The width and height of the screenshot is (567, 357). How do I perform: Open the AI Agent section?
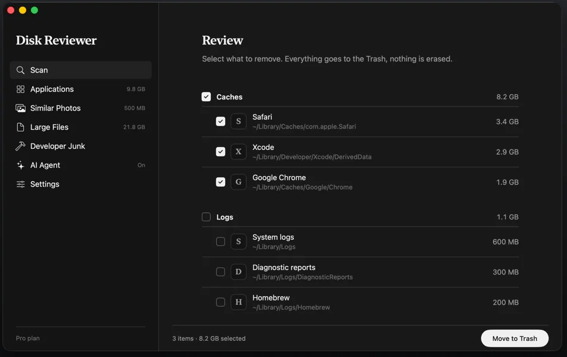pyautogui.click(x=80, y=165)
